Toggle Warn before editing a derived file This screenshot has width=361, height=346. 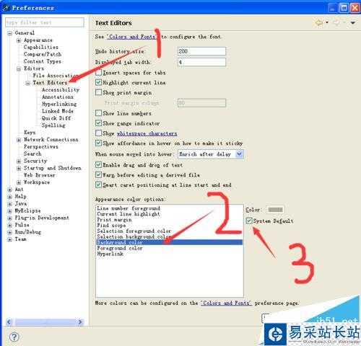tap(98, 174)
